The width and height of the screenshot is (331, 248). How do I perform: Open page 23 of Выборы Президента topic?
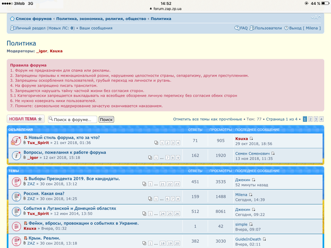(x=177, y=184)
